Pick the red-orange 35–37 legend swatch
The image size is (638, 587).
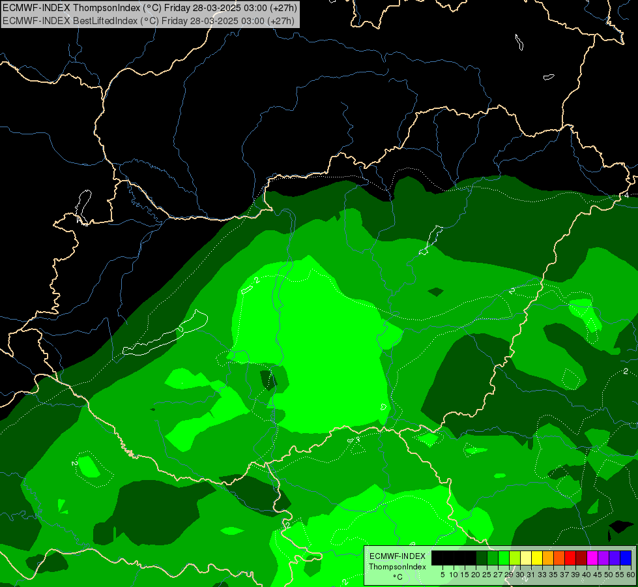coord(559,558)
